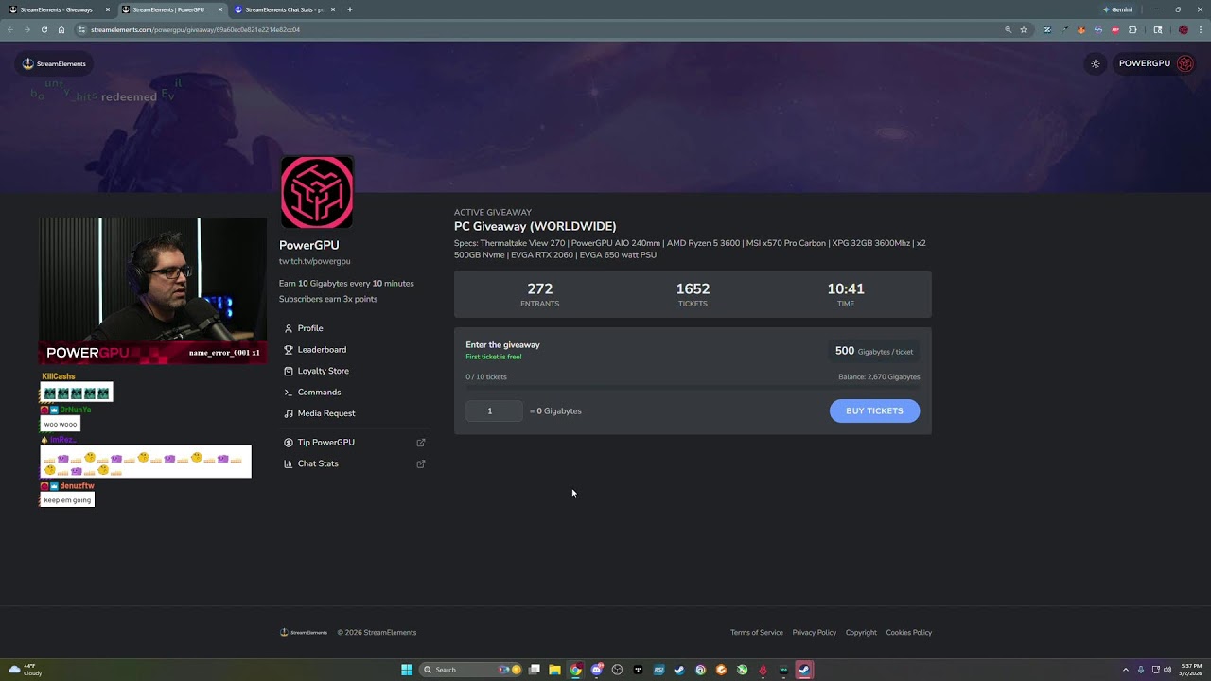Click the Chat Stats bar chart icon
This screenshot has height=681, width=1211.
(289, 463)
